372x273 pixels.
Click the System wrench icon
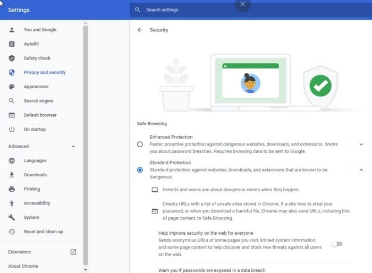coord(12,218)
